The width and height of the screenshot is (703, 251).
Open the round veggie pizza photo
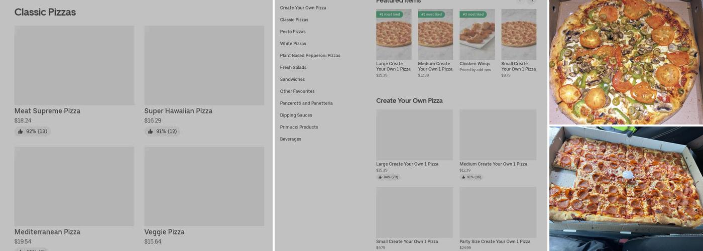click(x=626, y=62)
